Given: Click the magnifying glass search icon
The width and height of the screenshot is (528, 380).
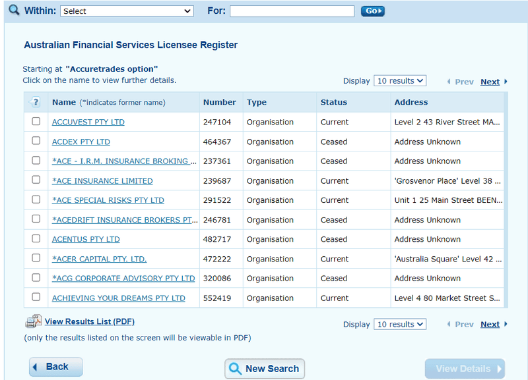Looking at the screenshot, I should 14,10.
